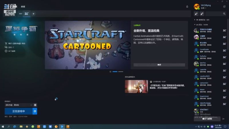Click Battle.net icon in taskbar

pos(62,127)
